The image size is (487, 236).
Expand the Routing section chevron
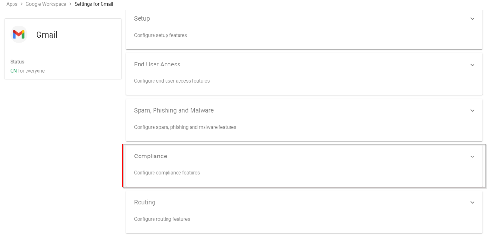tap(472, 202)
